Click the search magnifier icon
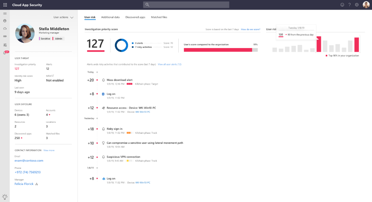Screen dimensions: 372x202 147,5
